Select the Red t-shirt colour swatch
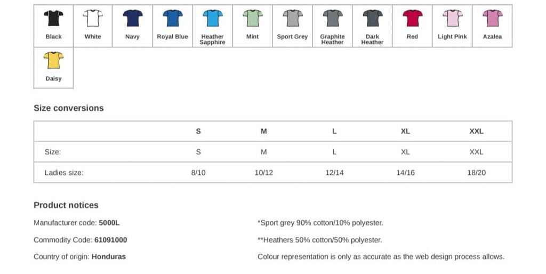Viewport: 546px width, 274px height. coord(413,18)
